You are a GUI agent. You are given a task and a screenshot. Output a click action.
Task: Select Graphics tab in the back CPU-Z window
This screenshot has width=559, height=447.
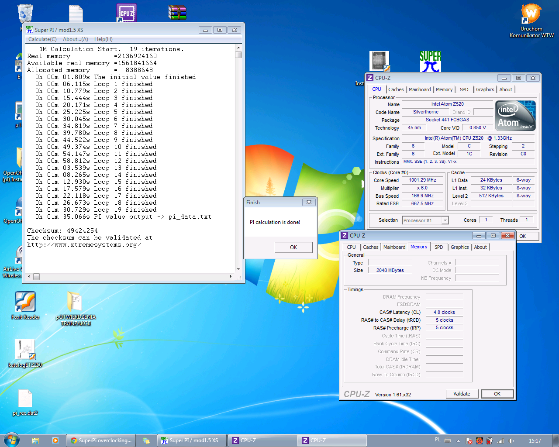click(x=485, y=89)
